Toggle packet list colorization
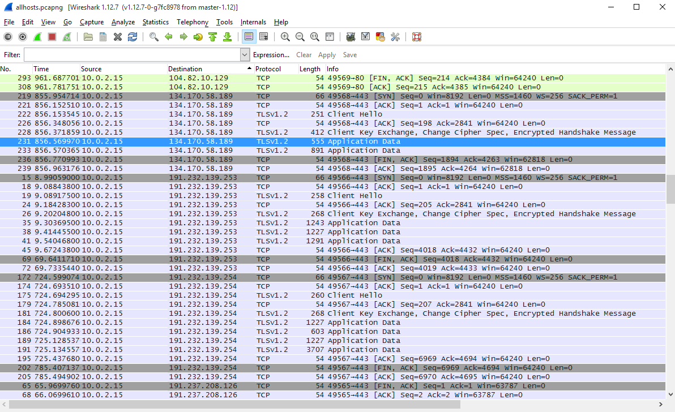675x412 pixels. [248, 37]
